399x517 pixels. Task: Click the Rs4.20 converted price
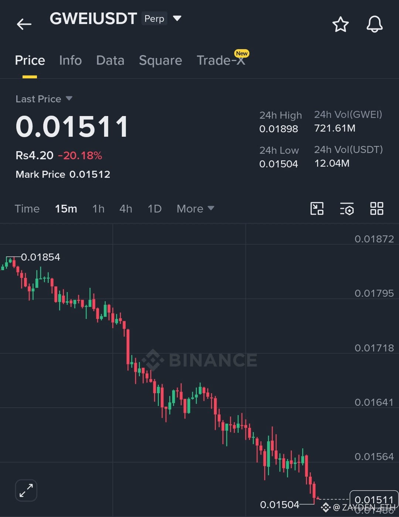[x=34, y=156]
